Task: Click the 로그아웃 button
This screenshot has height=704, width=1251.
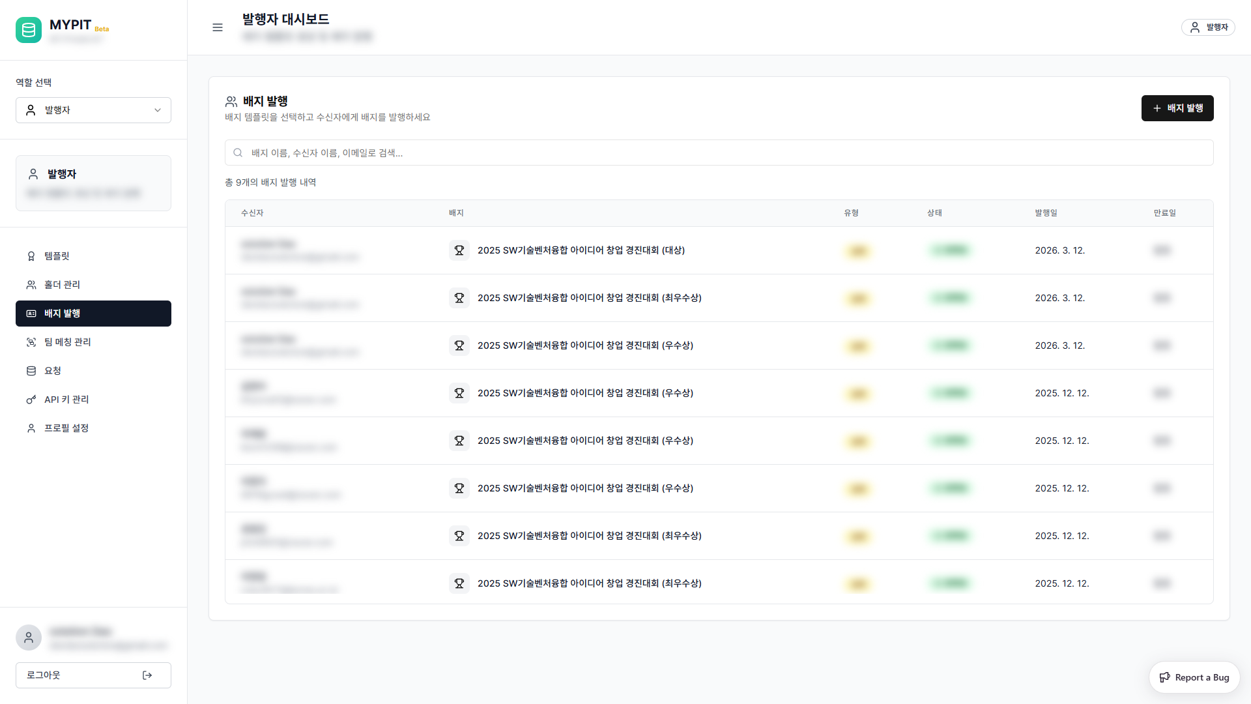Action: pyautogui.click(x=93, y=675)
